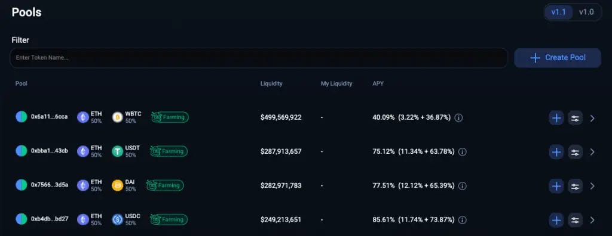Open settings sliders for ETH/USDT pool
This screenshot has height=236, width=612.
click(x=575, y=152)
